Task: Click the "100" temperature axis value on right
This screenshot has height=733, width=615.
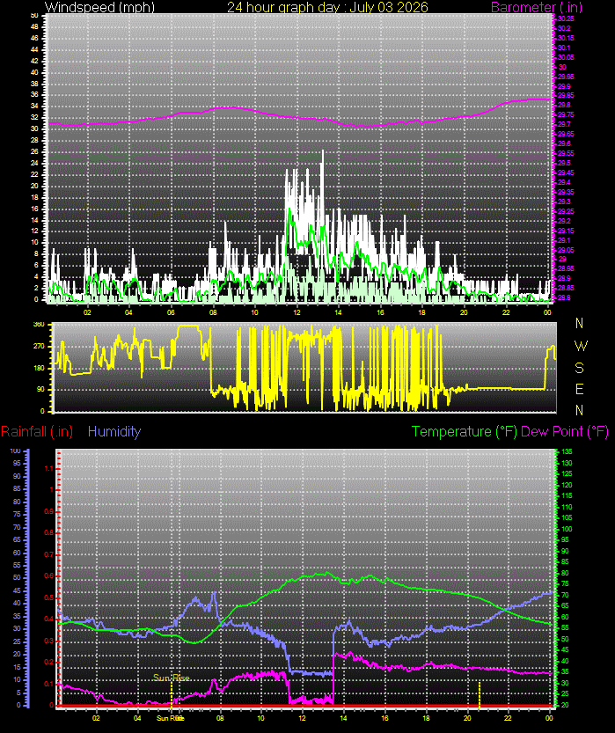Action: [567, 529]
